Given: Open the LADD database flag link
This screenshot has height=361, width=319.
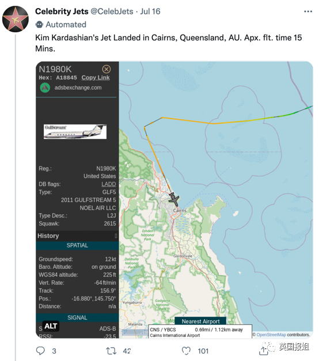Looking at the screenshot, I should coord(109,184).
